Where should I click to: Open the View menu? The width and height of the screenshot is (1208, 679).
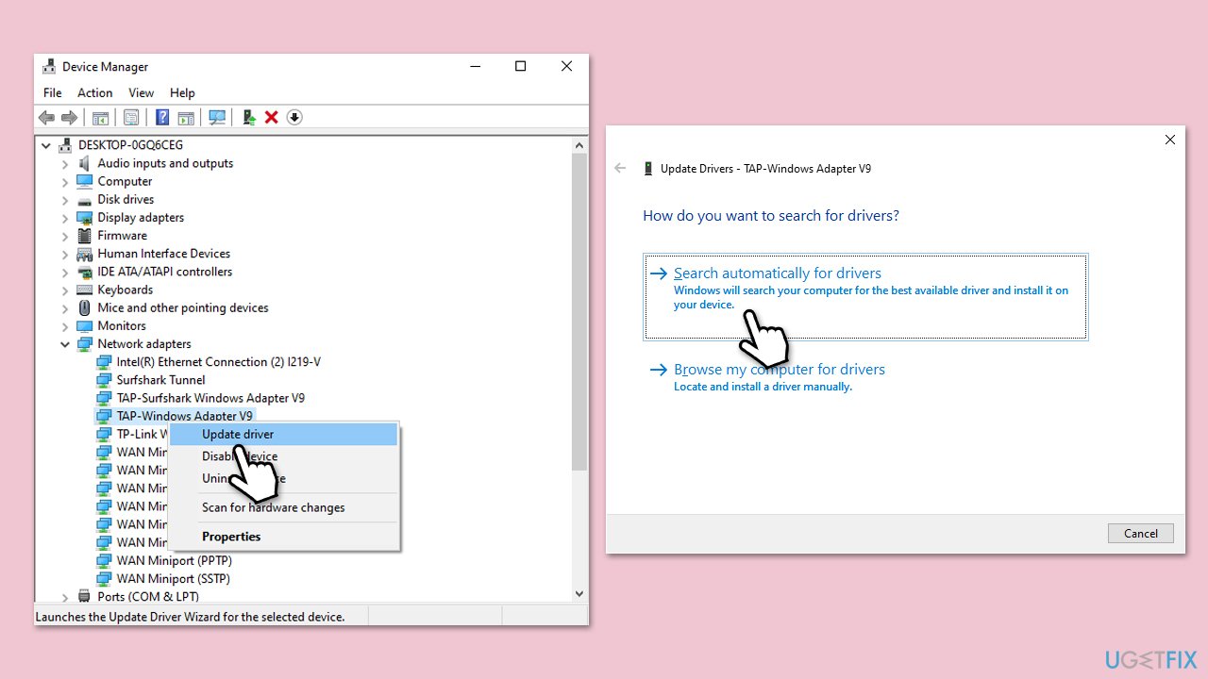(142, 92)
